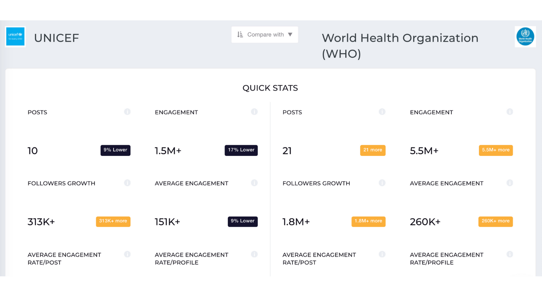Click the QUICK STATS heading
This screenshot has width=542, height=297.
(x=270, y=88)
